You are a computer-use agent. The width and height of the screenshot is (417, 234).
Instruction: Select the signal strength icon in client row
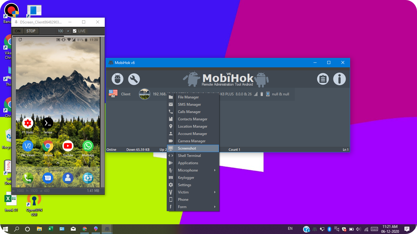[256, 94]
